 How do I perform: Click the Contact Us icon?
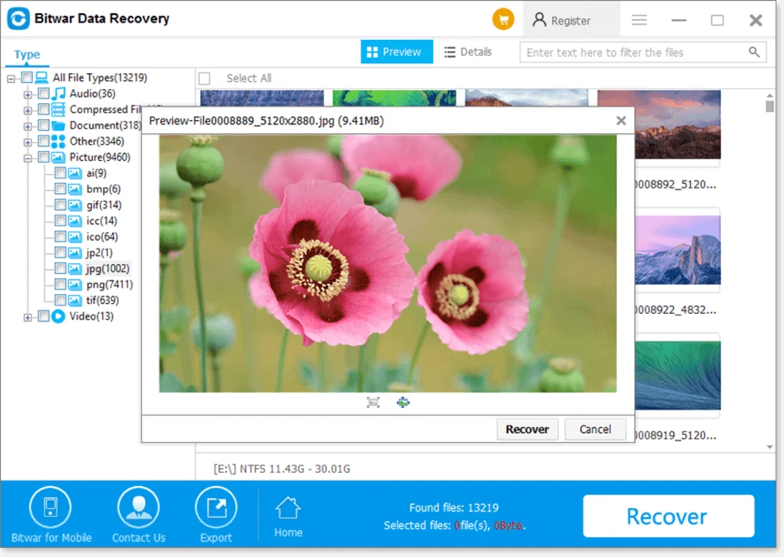[x=138, y=509]
